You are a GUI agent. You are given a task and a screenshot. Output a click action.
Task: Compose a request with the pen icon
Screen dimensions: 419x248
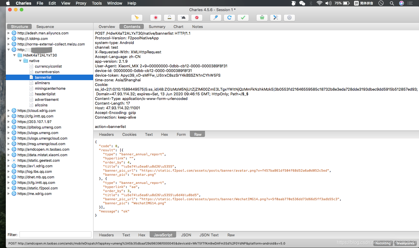pyautogui.click(x=216, y=17)
